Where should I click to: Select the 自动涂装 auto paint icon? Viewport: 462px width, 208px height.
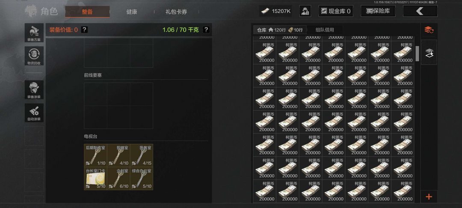point(34,113)
